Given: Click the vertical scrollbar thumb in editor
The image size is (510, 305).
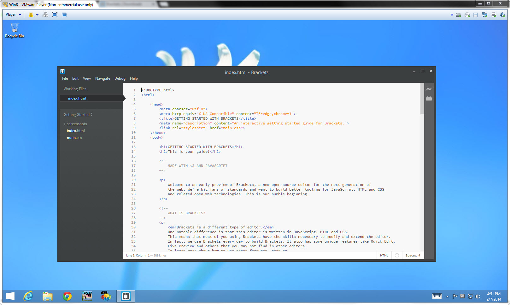Looking at the screenshot, I should [422, 99].
